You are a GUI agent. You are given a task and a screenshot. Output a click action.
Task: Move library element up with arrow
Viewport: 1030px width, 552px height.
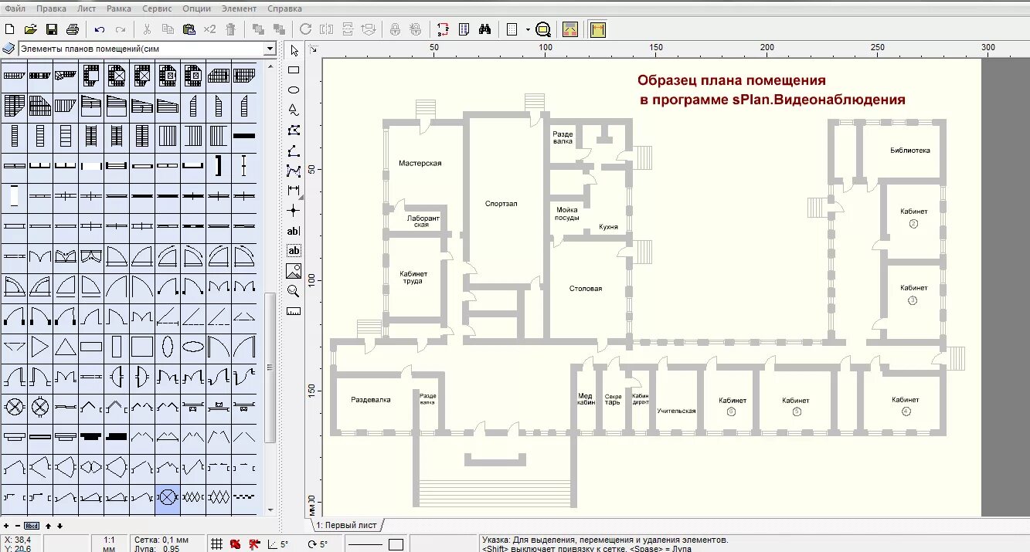(x=48, y=526)
